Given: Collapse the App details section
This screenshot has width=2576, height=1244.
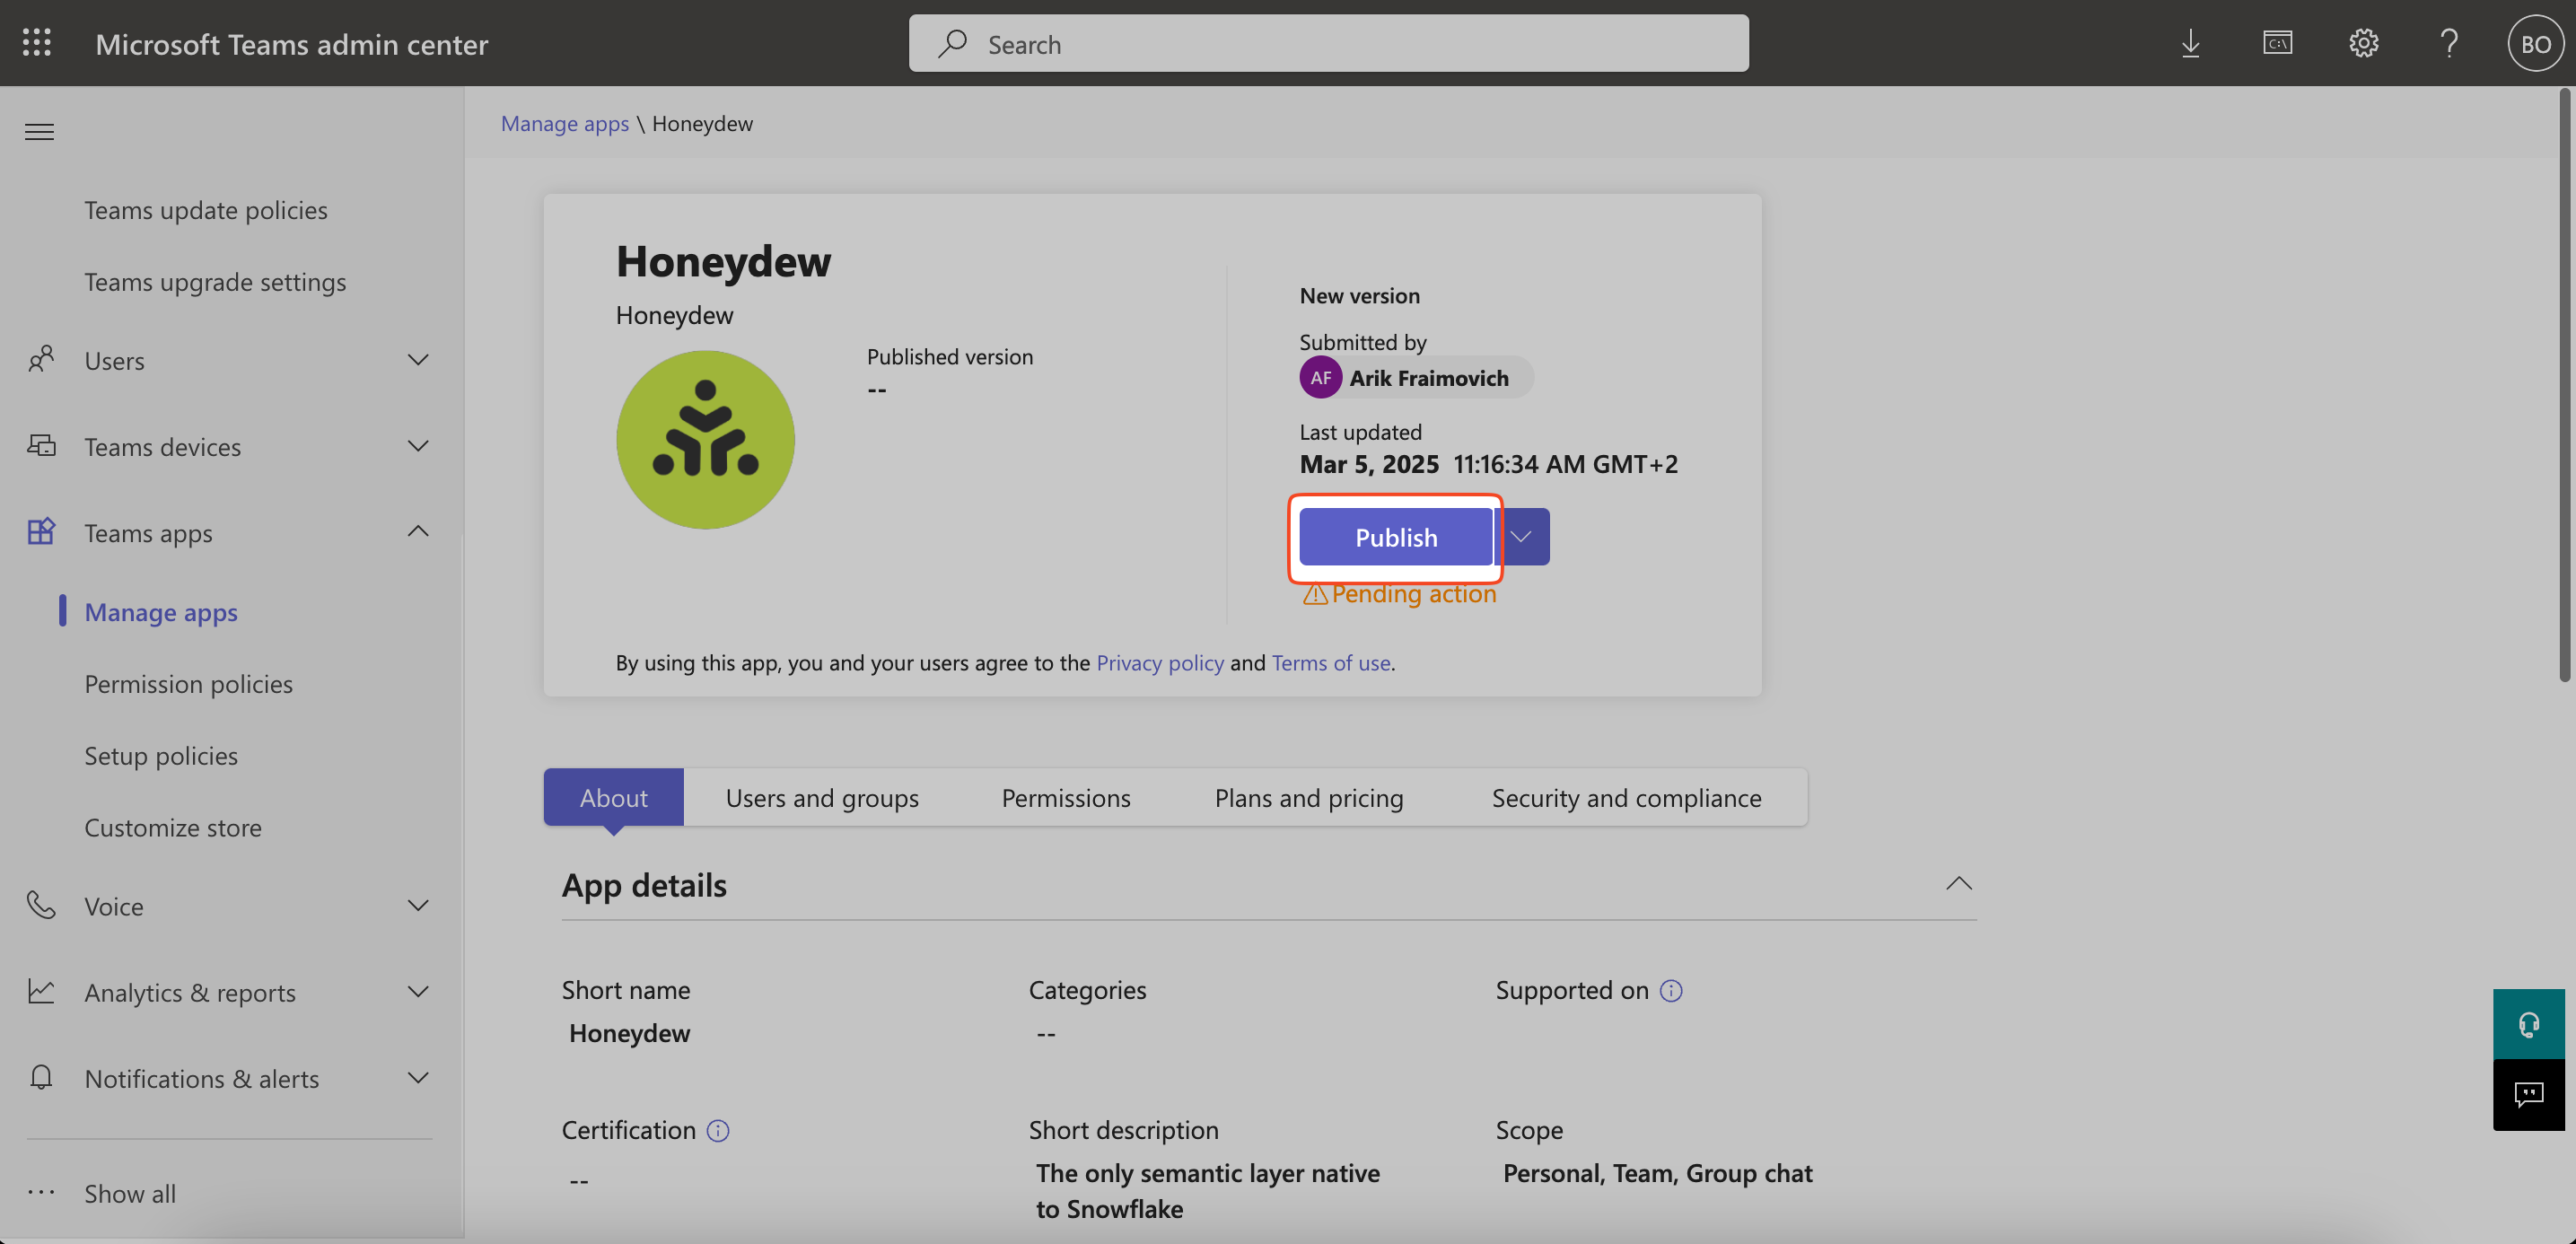Looking at the screenshot, I should 1958,883.
